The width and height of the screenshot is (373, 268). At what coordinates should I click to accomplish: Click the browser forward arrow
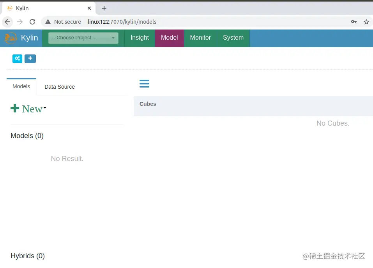coord(20,22)
